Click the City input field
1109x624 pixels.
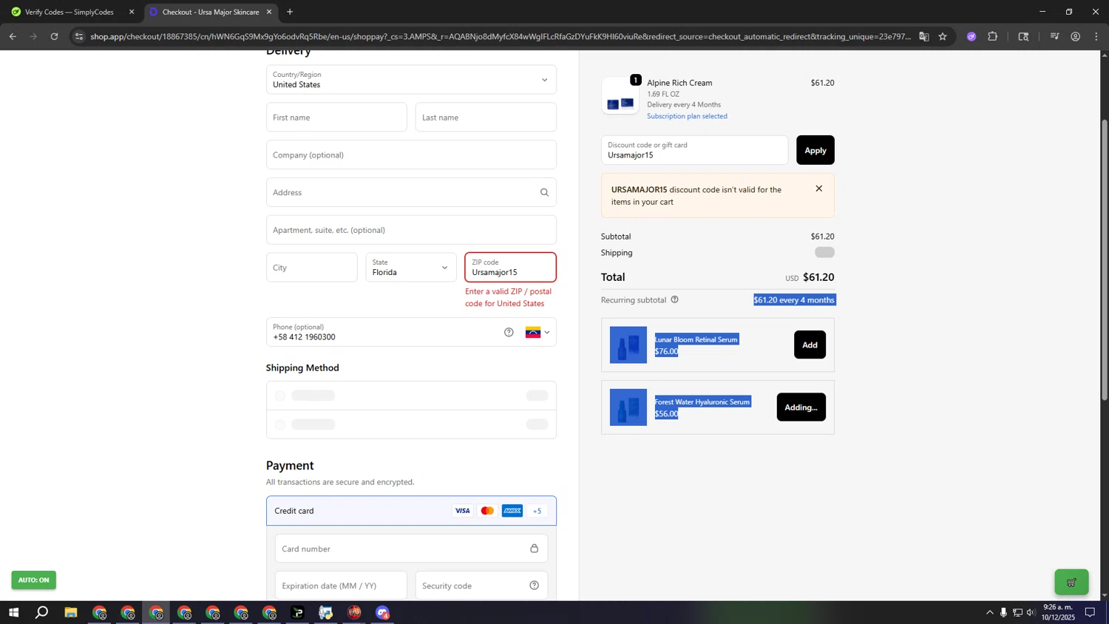[311, 268]
